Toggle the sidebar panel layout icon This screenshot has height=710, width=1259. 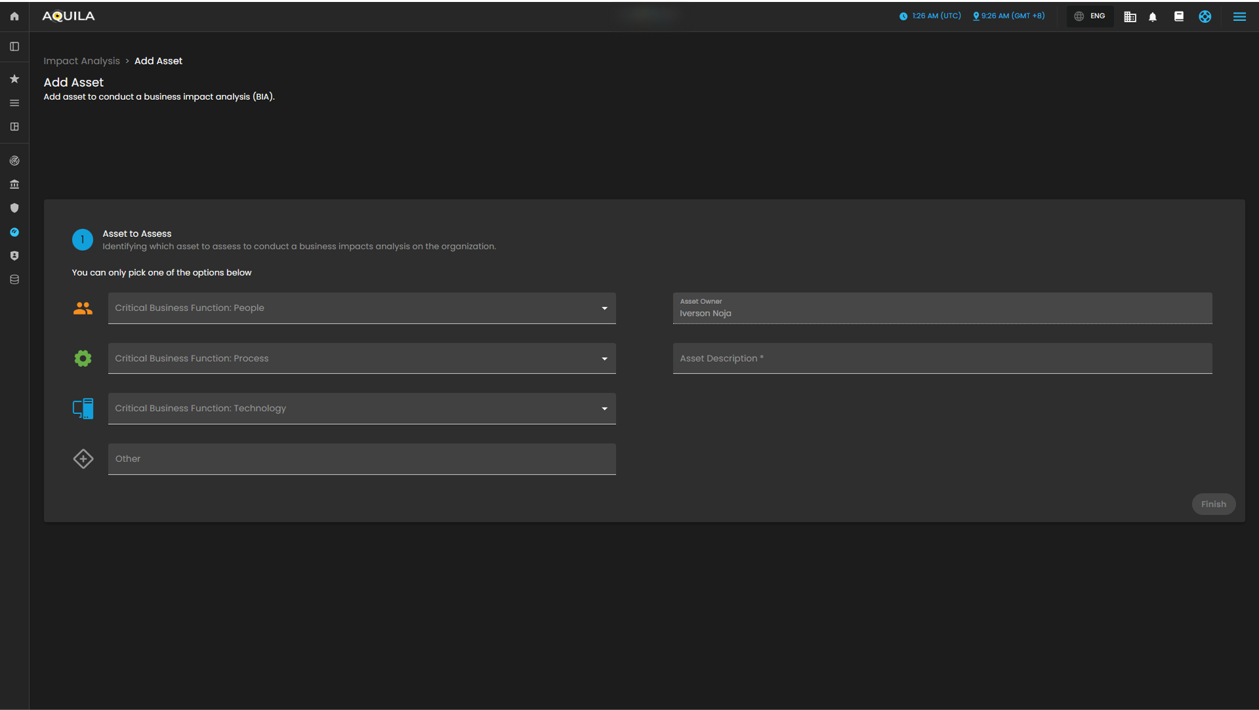(x=14, y=47)
